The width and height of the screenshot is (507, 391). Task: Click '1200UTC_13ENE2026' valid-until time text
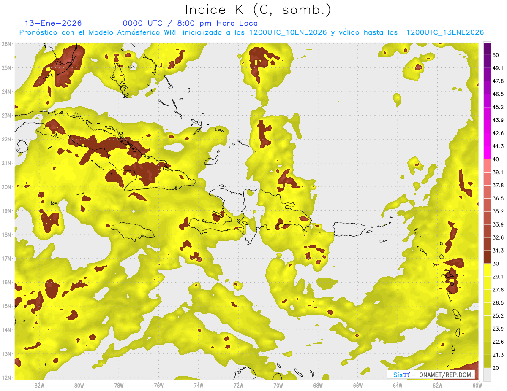tap(445, 32)
